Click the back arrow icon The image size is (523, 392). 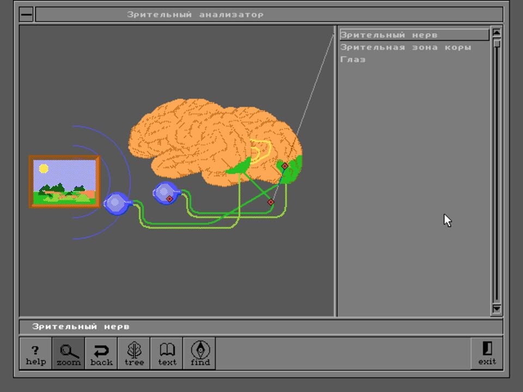coord(101,353)
